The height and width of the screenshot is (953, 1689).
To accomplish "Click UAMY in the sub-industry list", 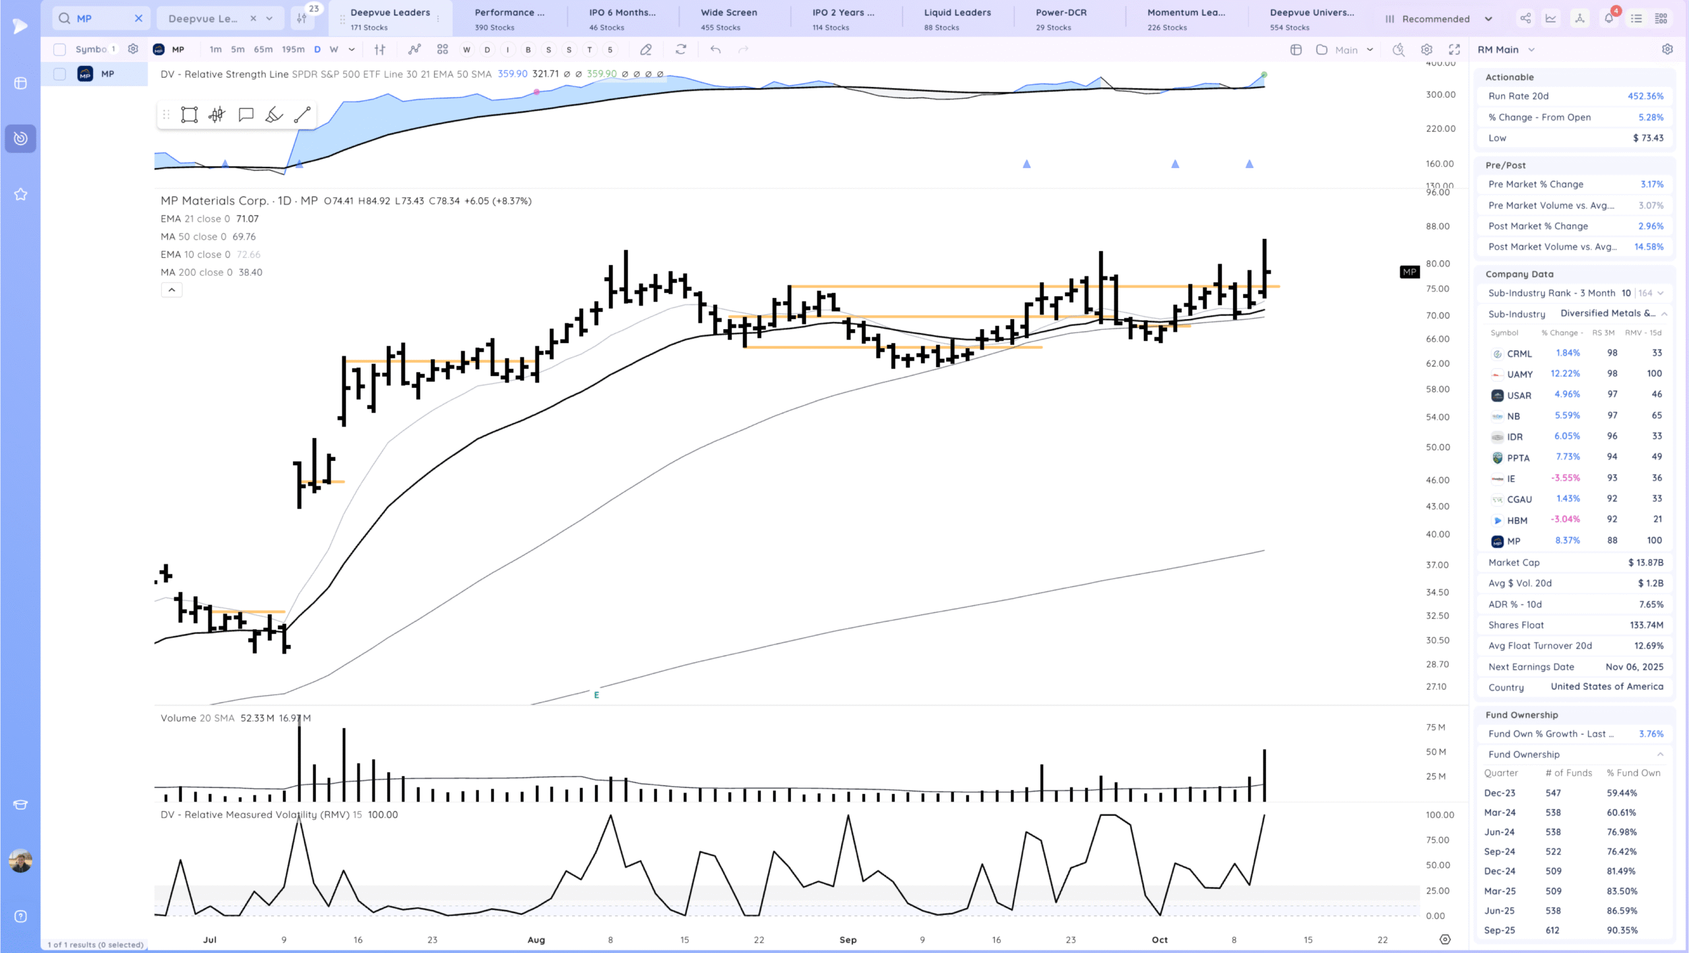I will tap(1519, 374).
